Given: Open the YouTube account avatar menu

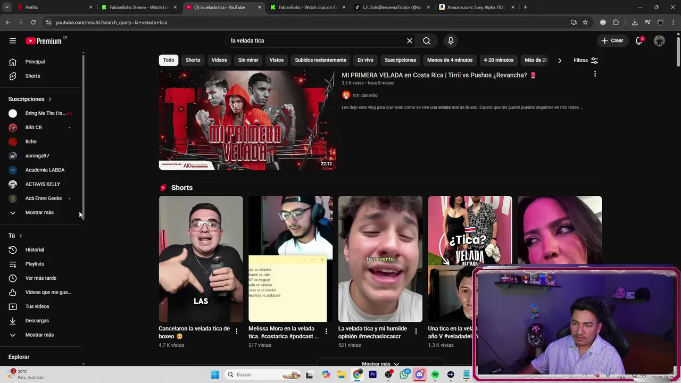Looking at the screenshot, I should click(x=659, y=40).
